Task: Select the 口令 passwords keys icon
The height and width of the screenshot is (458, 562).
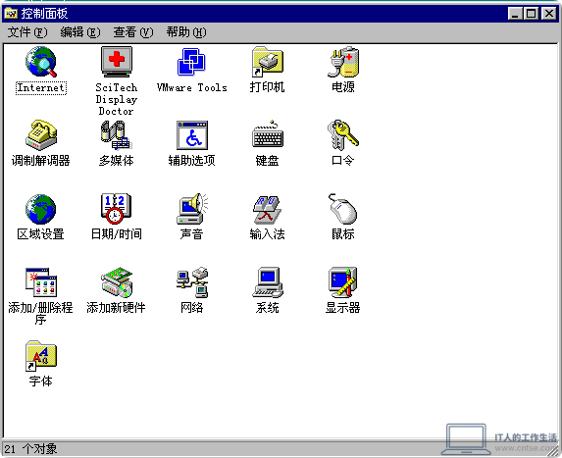Action: tap(343, 135)
